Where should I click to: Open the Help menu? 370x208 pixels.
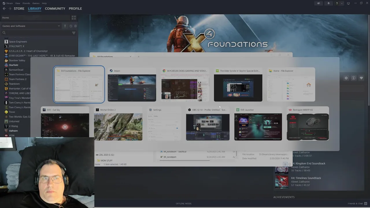tap(44, 3)
